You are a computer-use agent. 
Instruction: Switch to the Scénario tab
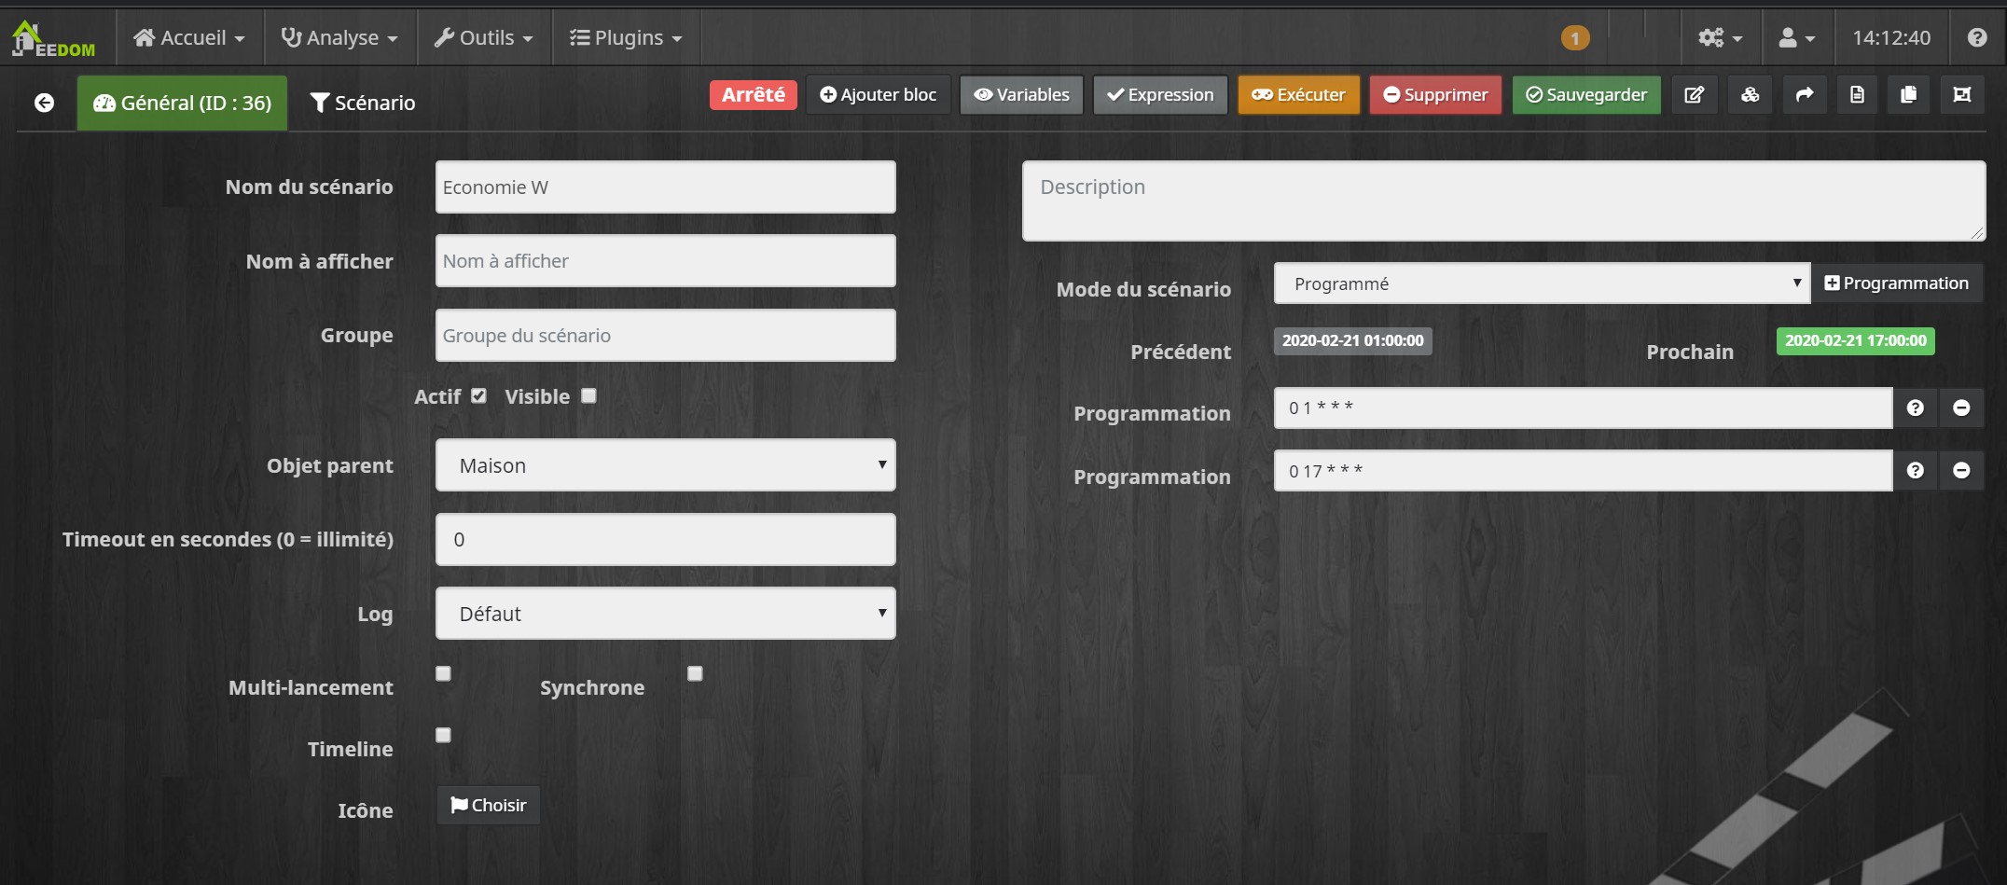[x=363, y=103]
